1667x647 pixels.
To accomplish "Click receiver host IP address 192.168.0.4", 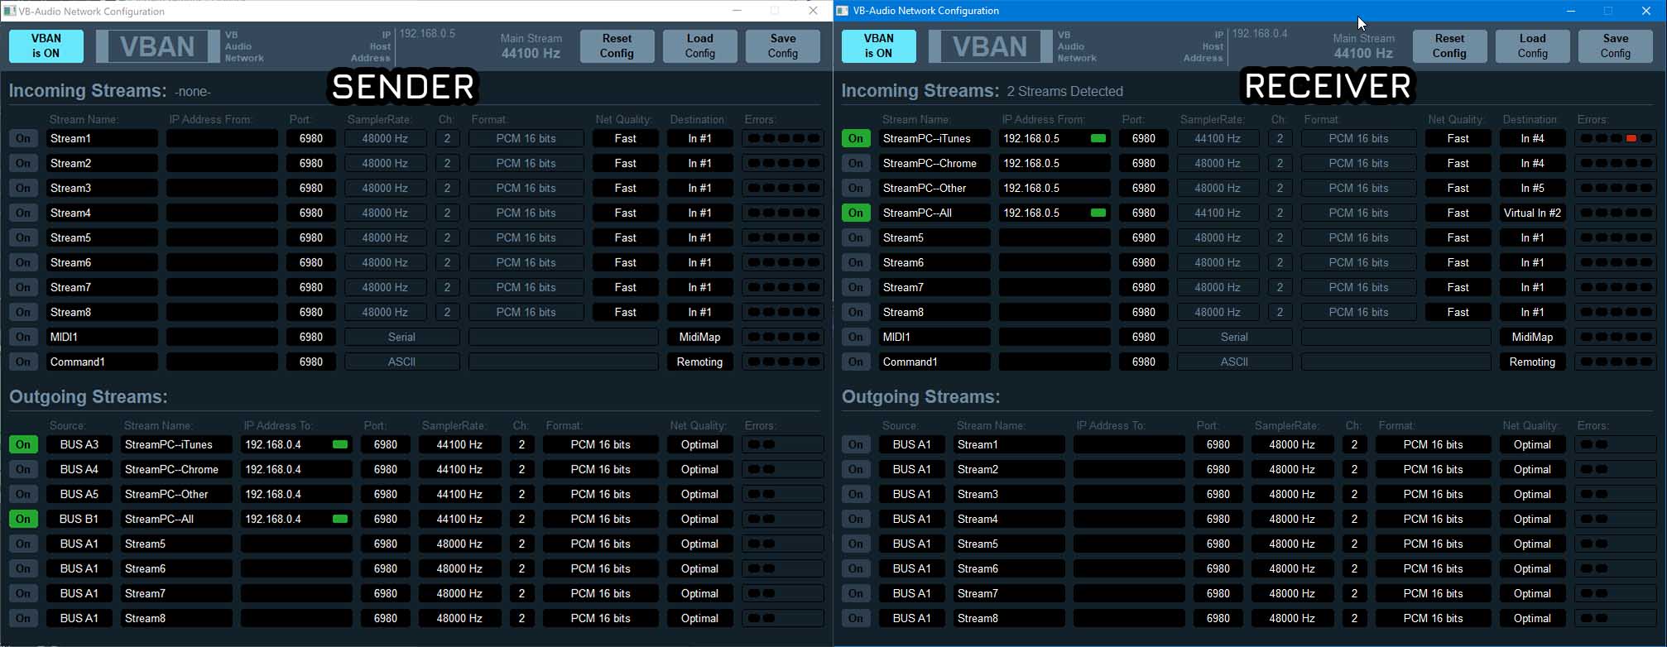I will (1260, 34).
